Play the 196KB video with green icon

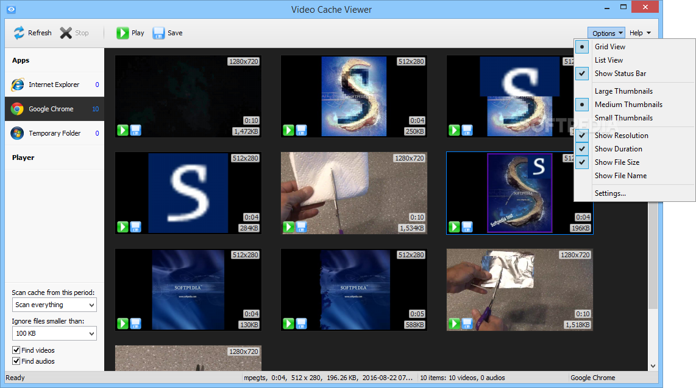[x=454, y=227]
